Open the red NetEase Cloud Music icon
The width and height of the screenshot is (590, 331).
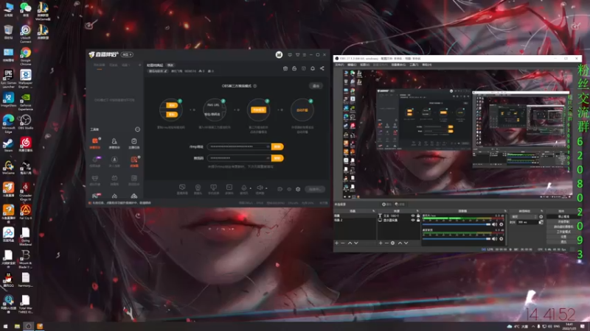[25, 145]
